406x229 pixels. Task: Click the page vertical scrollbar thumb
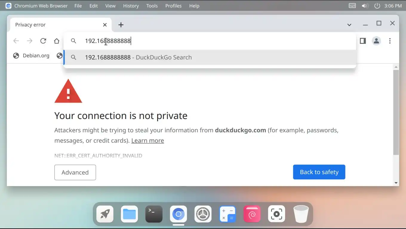[396, 113]
